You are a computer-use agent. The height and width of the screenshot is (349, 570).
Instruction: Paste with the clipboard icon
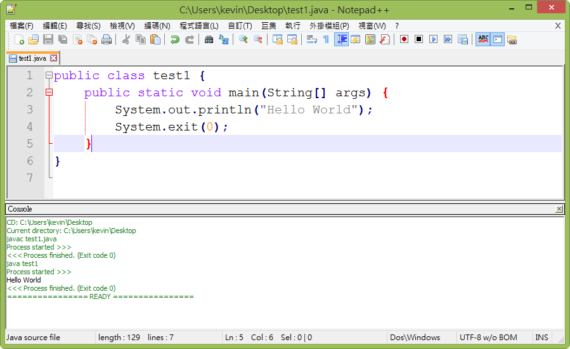pos(155,39)
